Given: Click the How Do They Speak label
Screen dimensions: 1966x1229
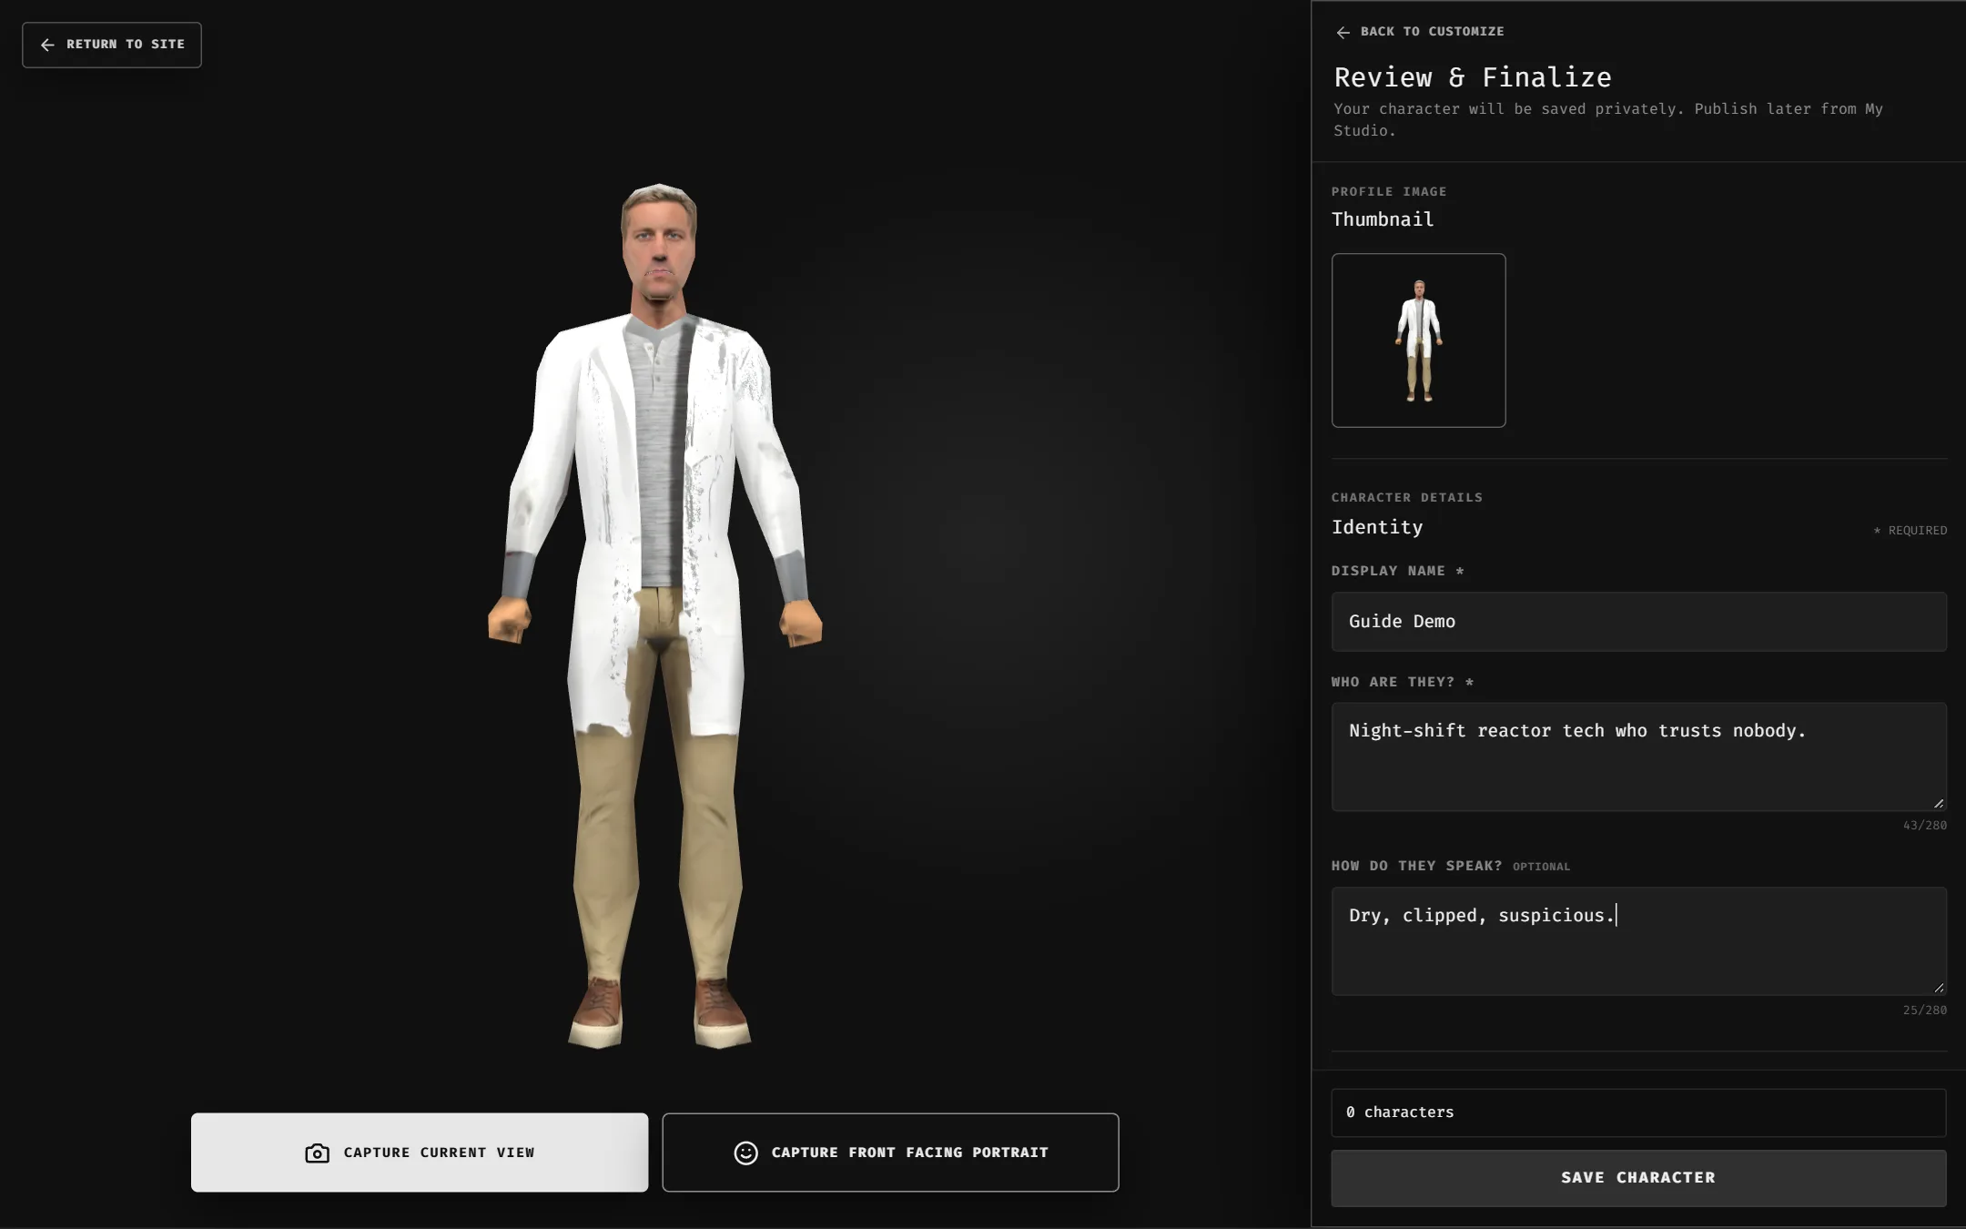Looking at the screenshot, I should [1416, 866].
